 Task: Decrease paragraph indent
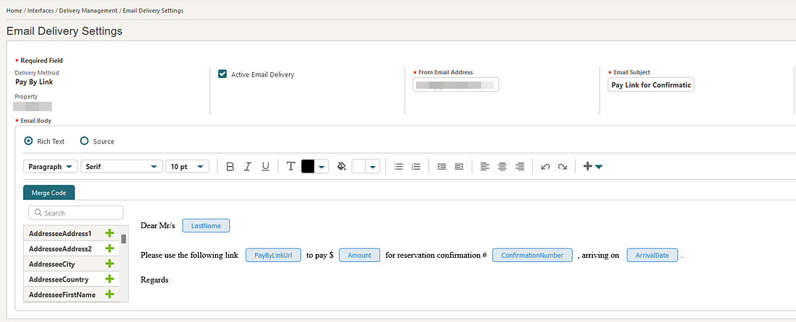click(459, 166)
